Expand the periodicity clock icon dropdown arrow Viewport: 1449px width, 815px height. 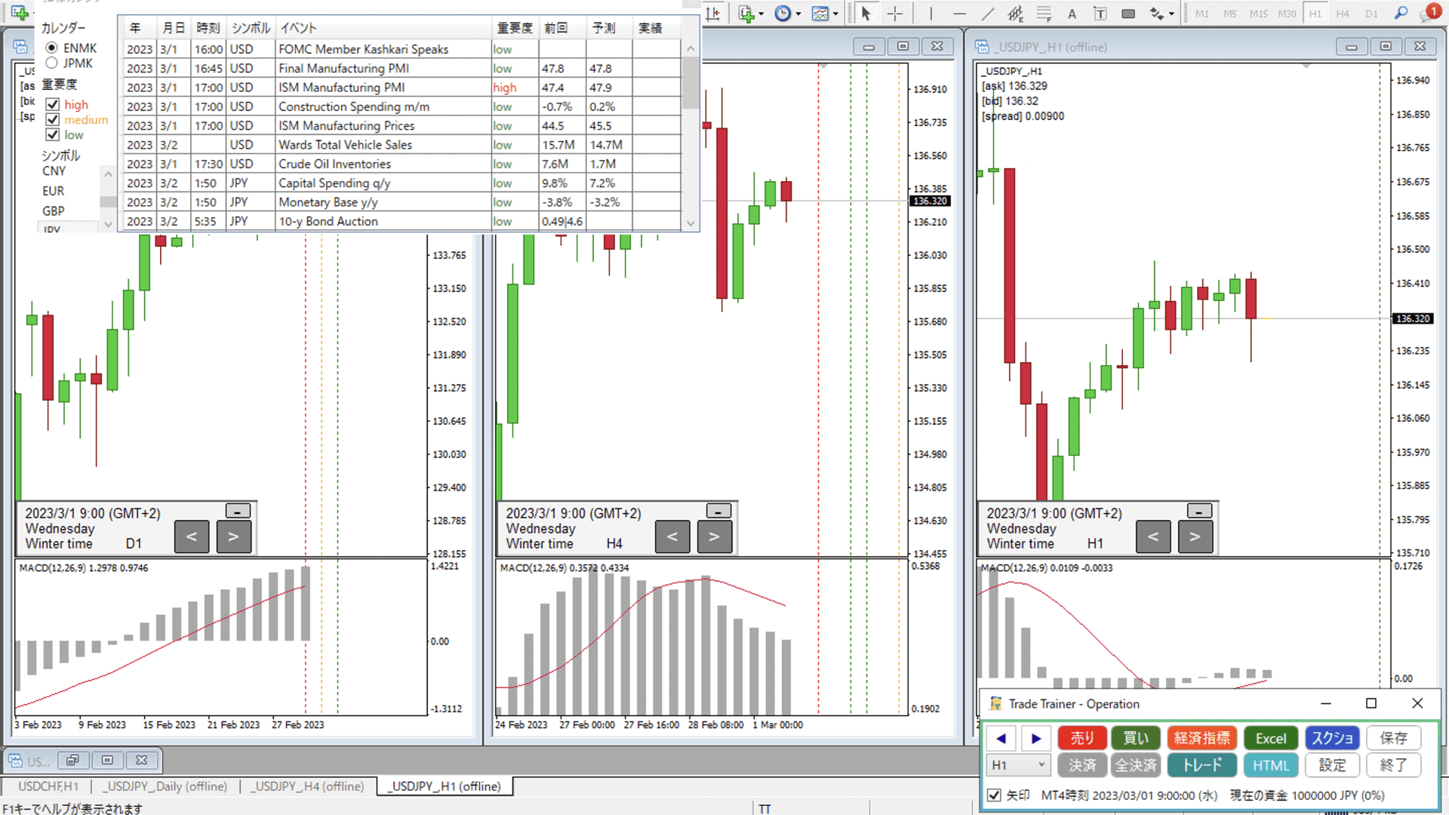[798, 14]
